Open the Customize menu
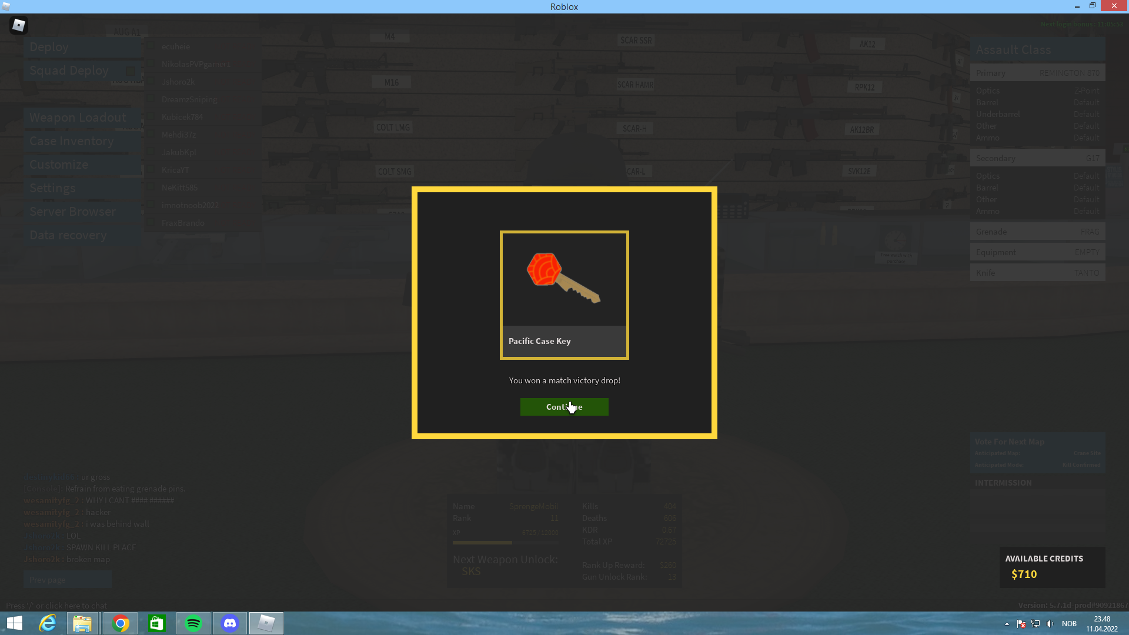This screenshot has width=1129, height=635. tap(82, 165)
